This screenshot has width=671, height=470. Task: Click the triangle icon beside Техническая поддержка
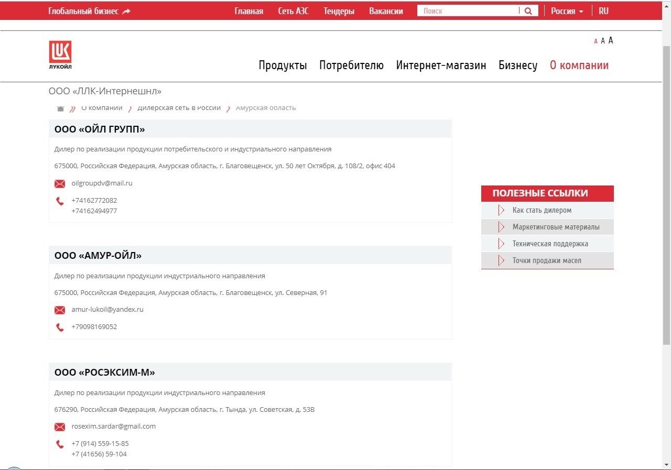501,244
